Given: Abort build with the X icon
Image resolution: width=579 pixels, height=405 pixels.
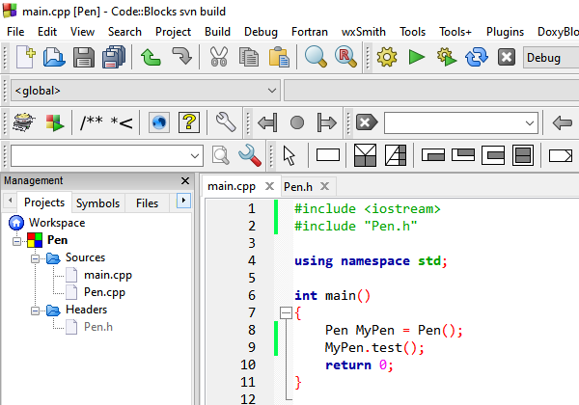Looking at the screenshot, I should point(507,58).
